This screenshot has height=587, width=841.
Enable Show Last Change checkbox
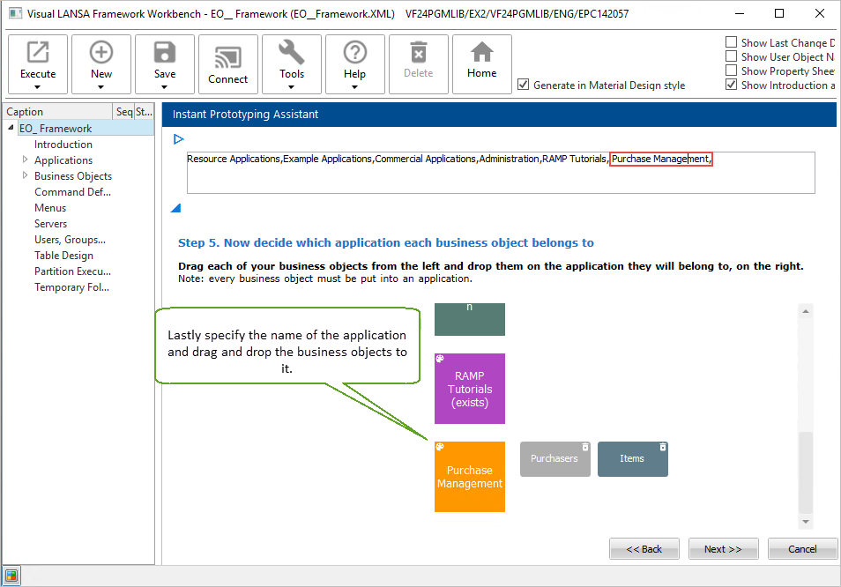click(731, 42)
